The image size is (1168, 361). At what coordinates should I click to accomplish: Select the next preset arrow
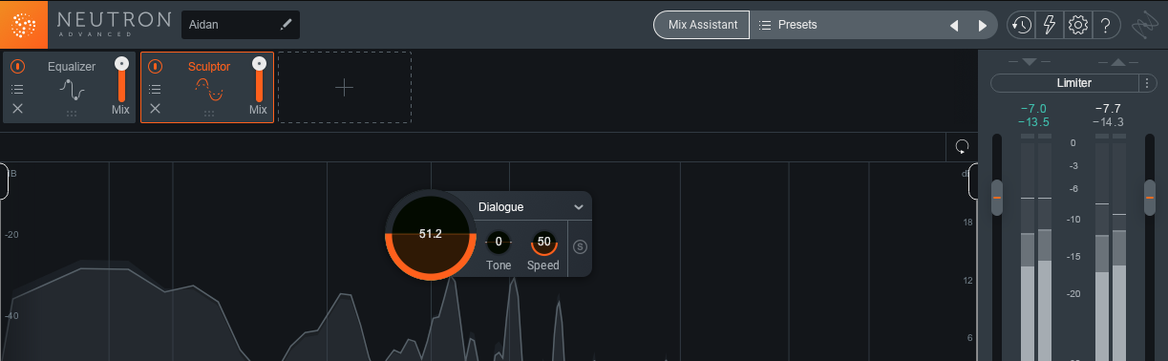click(x=982, y=25)
